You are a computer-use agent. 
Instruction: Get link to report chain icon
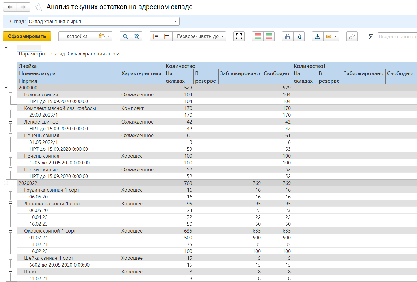[352, 36]
